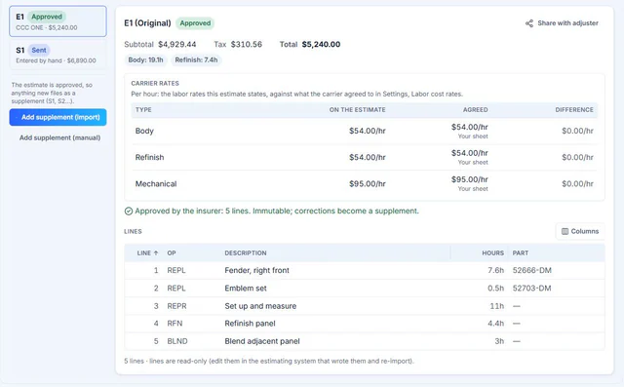Screen dimensions: 624x387
Task: Open the Columns chooser button
Action: pyautogui.click(x=580, y=231)
